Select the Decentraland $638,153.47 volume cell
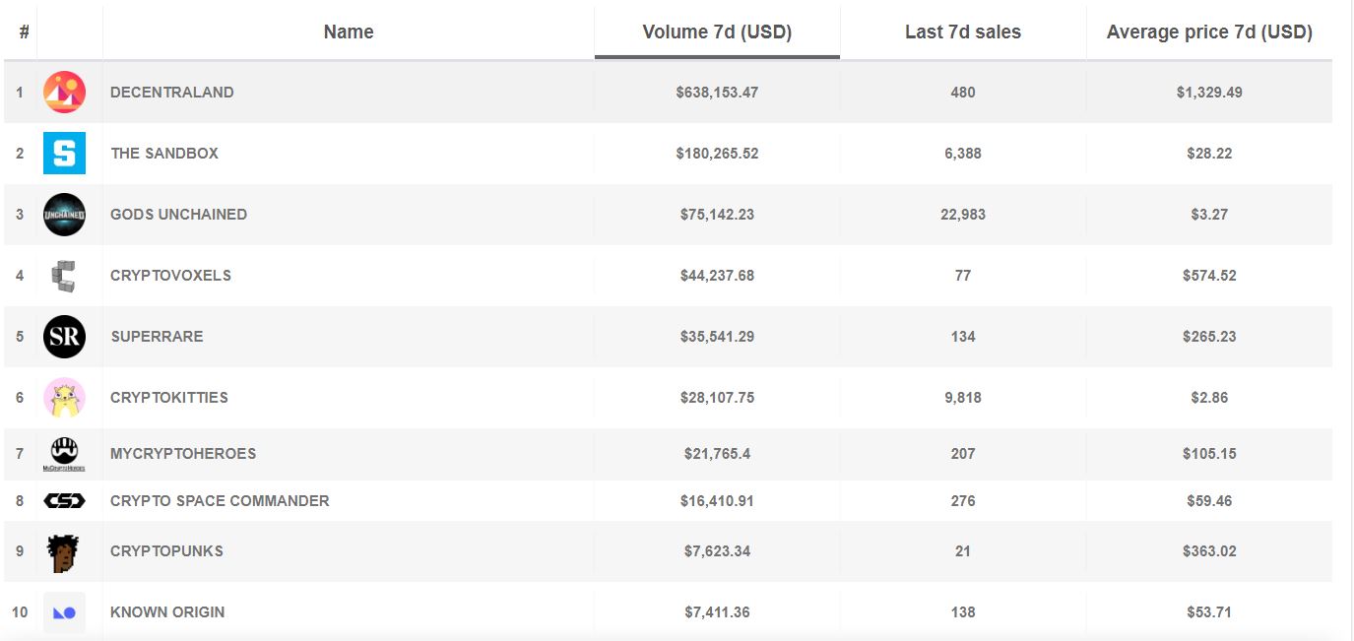The width and height of the screenshot is (1354, 641). [717, 93]
